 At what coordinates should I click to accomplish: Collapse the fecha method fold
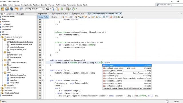43,70
